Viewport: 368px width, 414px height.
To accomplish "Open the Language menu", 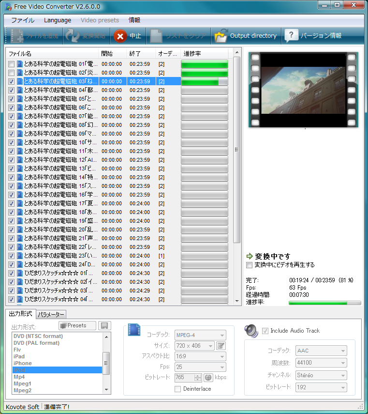I will tap(58, 20).
